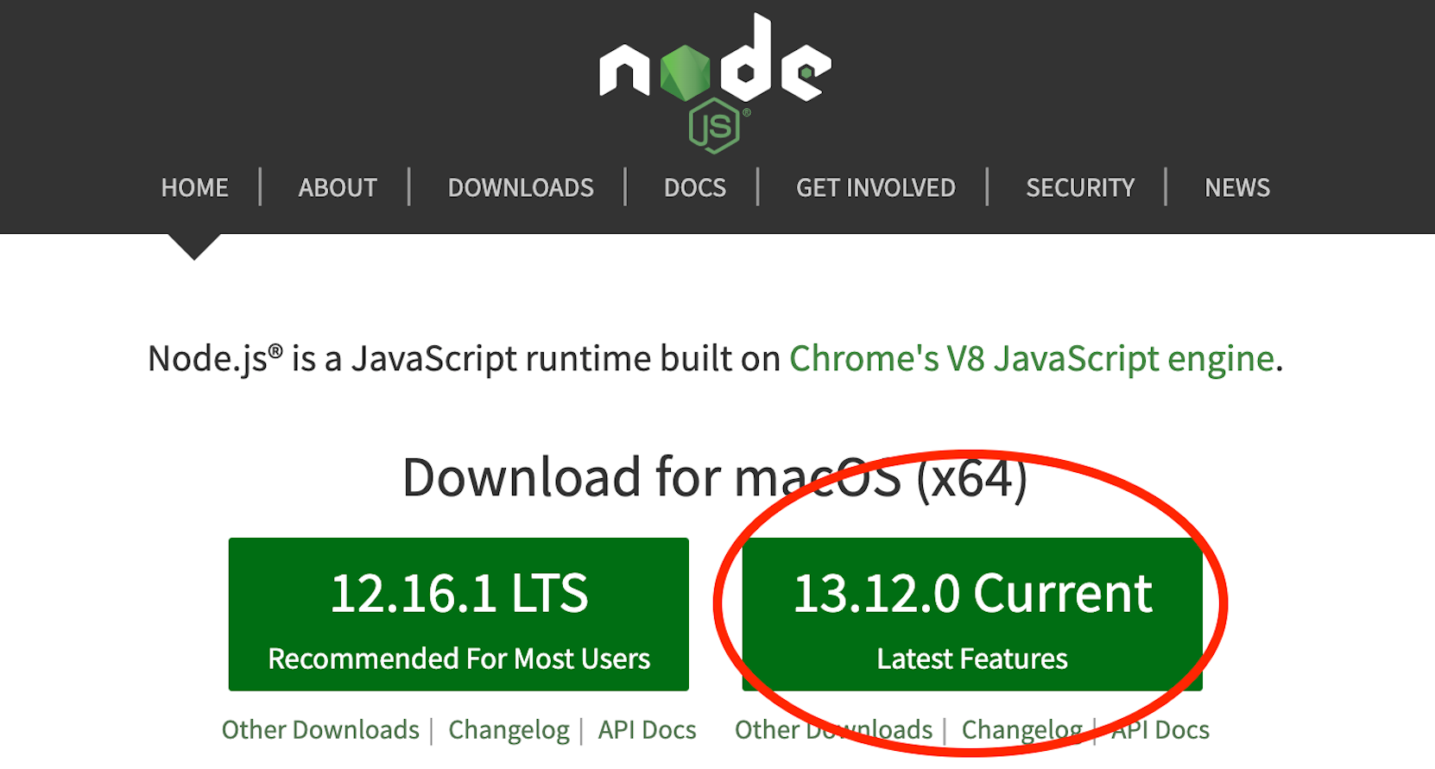Open the SECURITY nav item
The image size is (1435, 769).
(1080, 187)
